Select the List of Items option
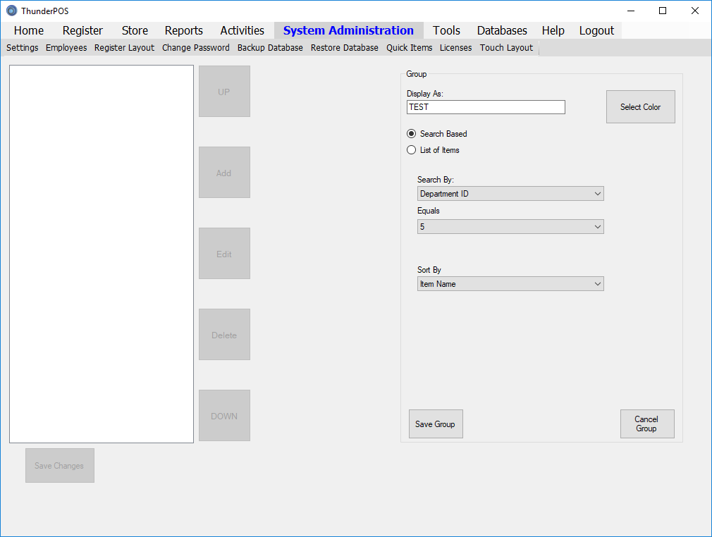This screenshot has width=712, height=537. point(412,150)
